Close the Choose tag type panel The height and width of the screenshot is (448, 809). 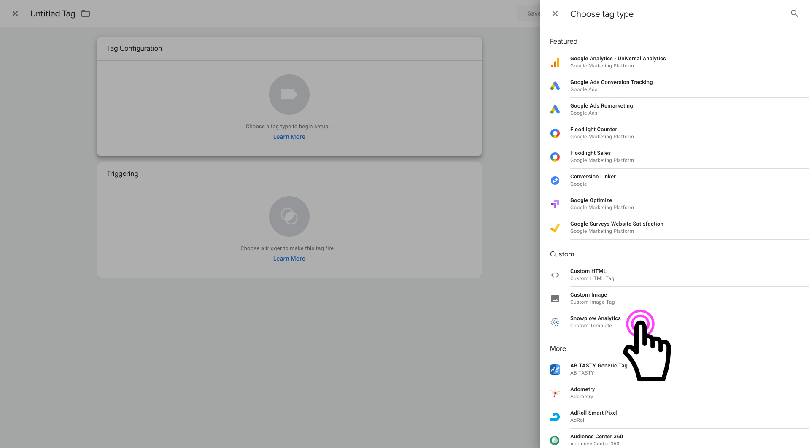click(x=555, y=13)
